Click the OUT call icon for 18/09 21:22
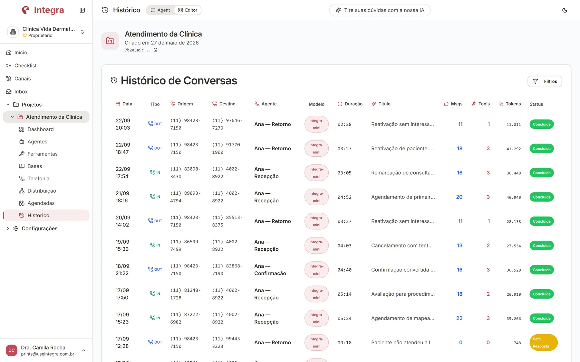This screenshot has height=362, width=580. pos(155,269)
